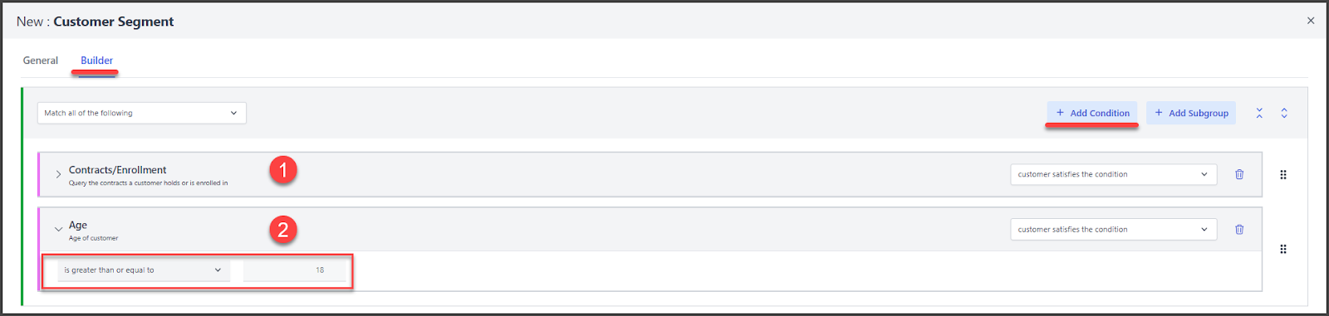Click the Contracts/Enrollment condition title

click(x=117, y=170)
